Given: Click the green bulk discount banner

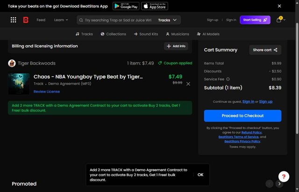Looking at the screenshot, I should pos(100,108).
